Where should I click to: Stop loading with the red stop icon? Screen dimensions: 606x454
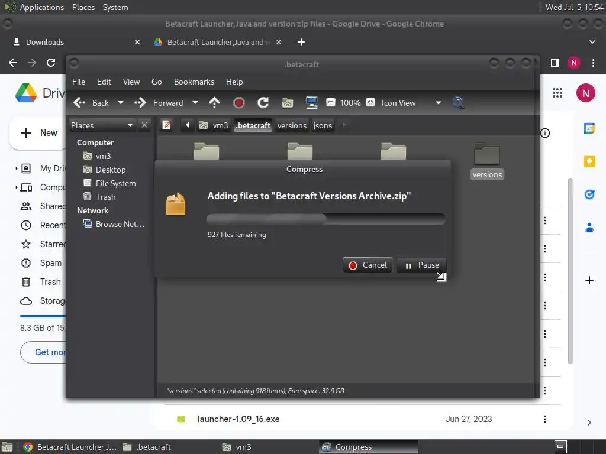coord(239,103)
